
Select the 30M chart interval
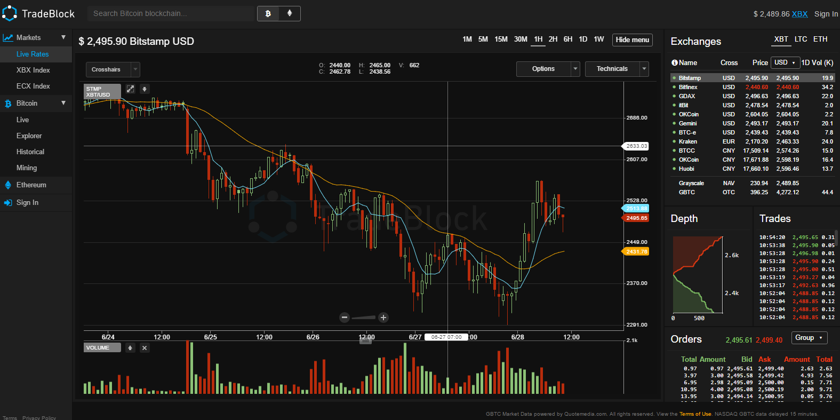pyautogui.click(x=521, y=39)
